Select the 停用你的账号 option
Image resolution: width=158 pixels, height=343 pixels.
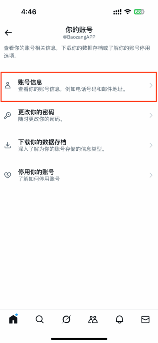(x=79, y=175)
